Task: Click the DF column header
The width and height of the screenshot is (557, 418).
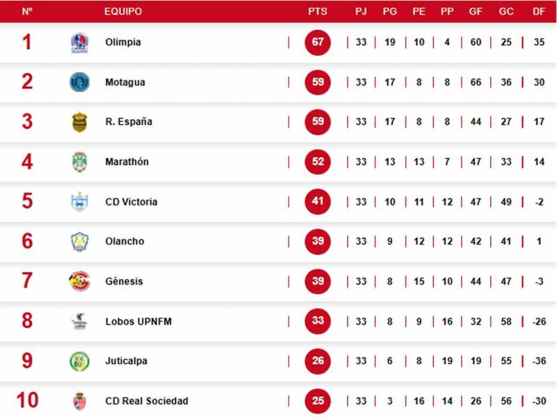Action: (539, 12)
